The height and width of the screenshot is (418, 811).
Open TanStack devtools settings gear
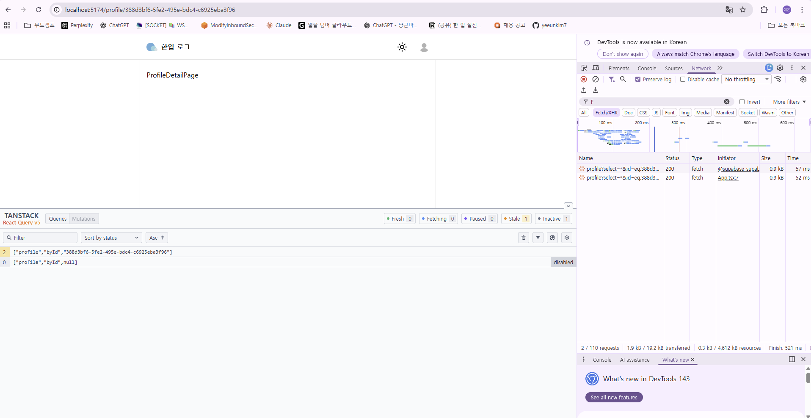point(567,238)
